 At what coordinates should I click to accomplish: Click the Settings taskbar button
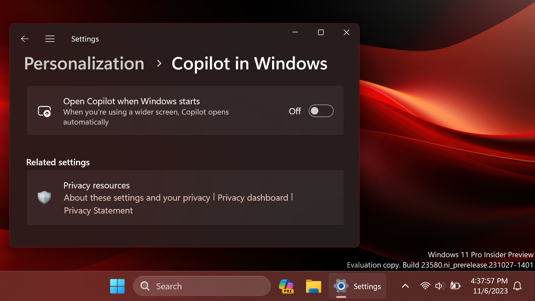point(357,286)
